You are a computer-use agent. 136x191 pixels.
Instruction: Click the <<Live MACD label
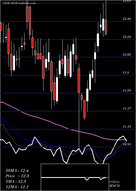pyautogui.click(x=115, y=184)
